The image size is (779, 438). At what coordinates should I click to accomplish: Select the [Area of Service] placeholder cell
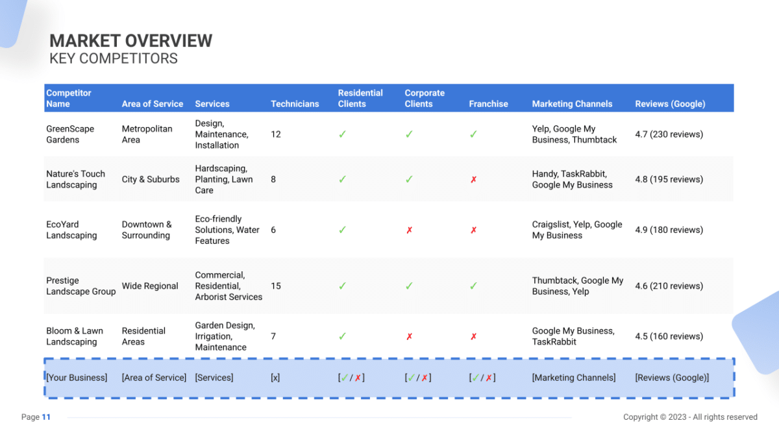154,378
